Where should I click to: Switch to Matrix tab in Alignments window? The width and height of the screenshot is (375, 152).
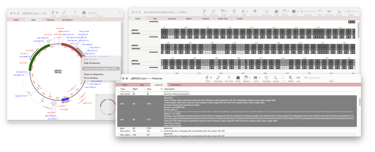click(x=189, y=18)
